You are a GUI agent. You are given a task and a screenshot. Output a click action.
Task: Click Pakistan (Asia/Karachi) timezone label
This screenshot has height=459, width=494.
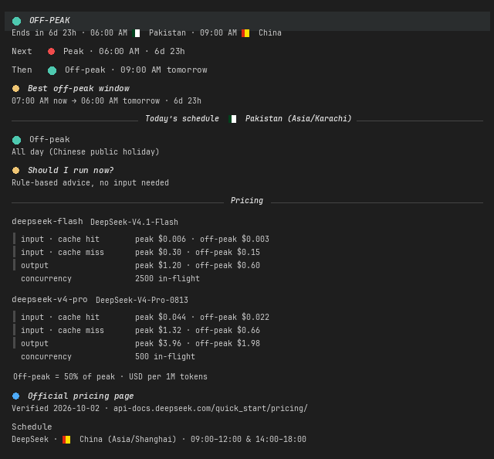(299, 119)
